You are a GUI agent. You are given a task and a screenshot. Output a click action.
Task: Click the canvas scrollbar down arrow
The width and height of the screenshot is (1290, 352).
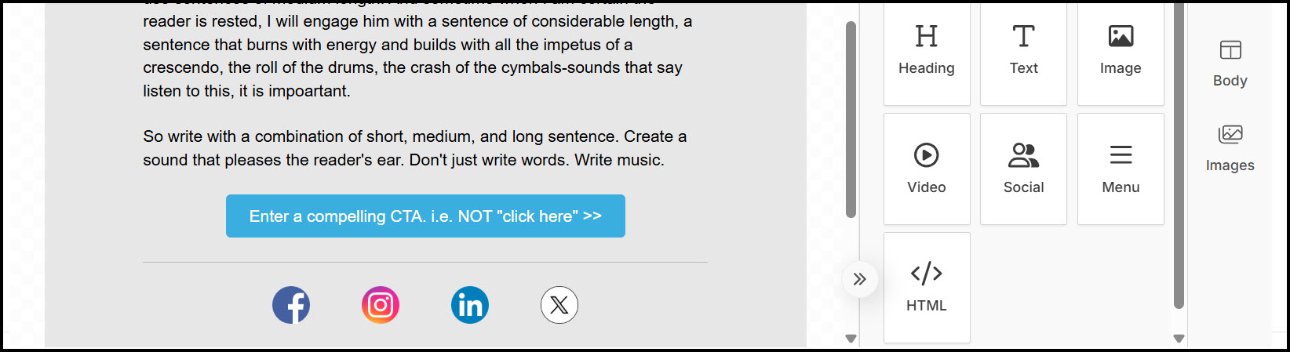(851, 339)
